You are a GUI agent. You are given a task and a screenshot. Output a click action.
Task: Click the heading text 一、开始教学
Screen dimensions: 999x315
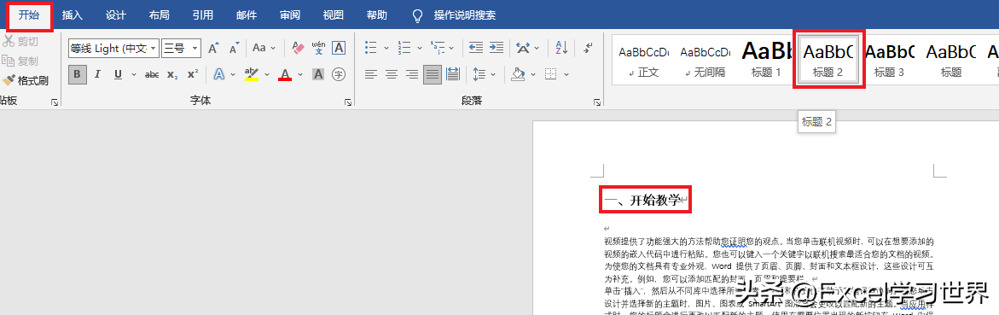[x=642, y=201]
